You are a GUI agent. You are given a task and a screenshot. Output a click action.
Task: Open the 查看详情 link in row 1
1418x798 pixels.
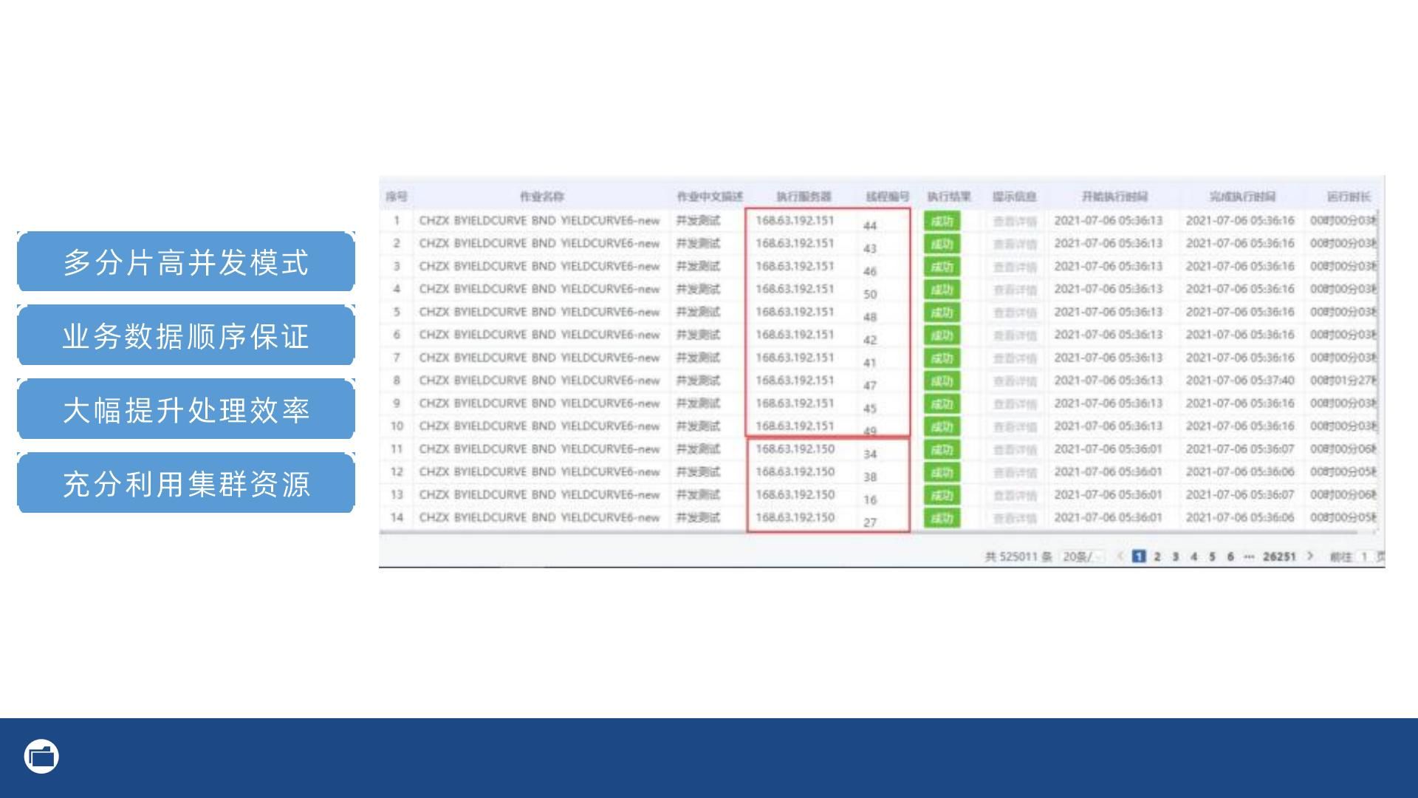click(x=1015, y=221)
